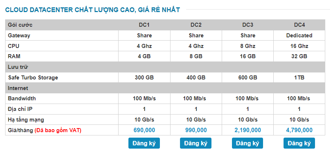Select Đăng ký for the DC4 package
This screenshot has width=330, height=153.
[x=299, y=143]
